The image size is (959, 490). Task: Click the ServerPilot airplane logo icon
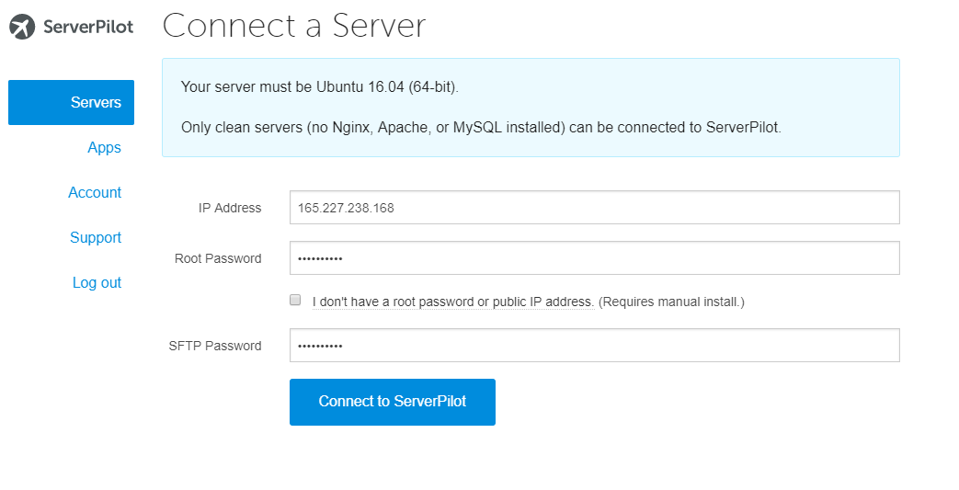(22, 27)
